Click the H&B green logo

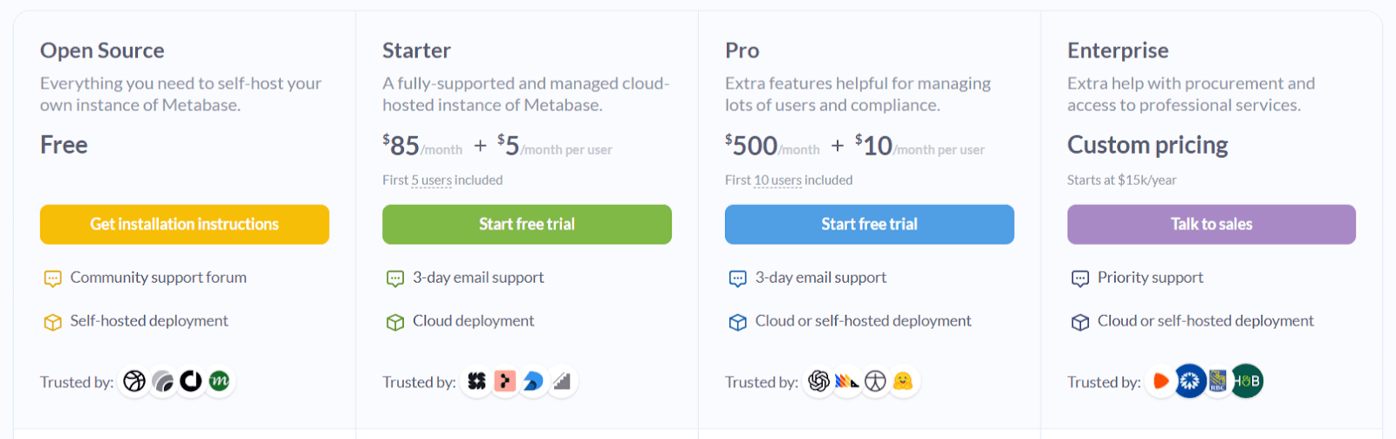pyautogui.click(x=1247, y=381)
